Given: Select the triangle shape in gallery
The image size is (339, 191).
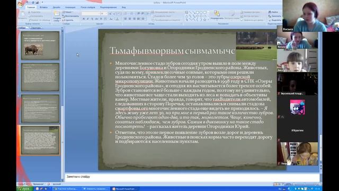Looking at the screenshot, I should pos(186,16).
